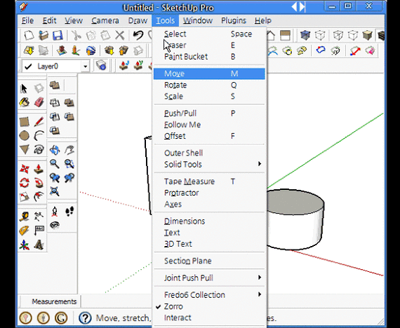Choose Dimensions from the Tools menu
Viewport: 400px width, 328px height.
209,221
